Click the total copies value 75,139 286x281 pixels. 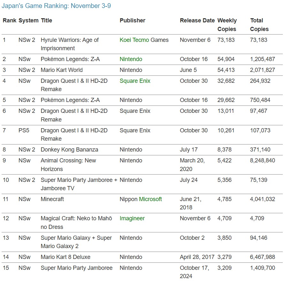pyautogui.click(x=259, y=180)
